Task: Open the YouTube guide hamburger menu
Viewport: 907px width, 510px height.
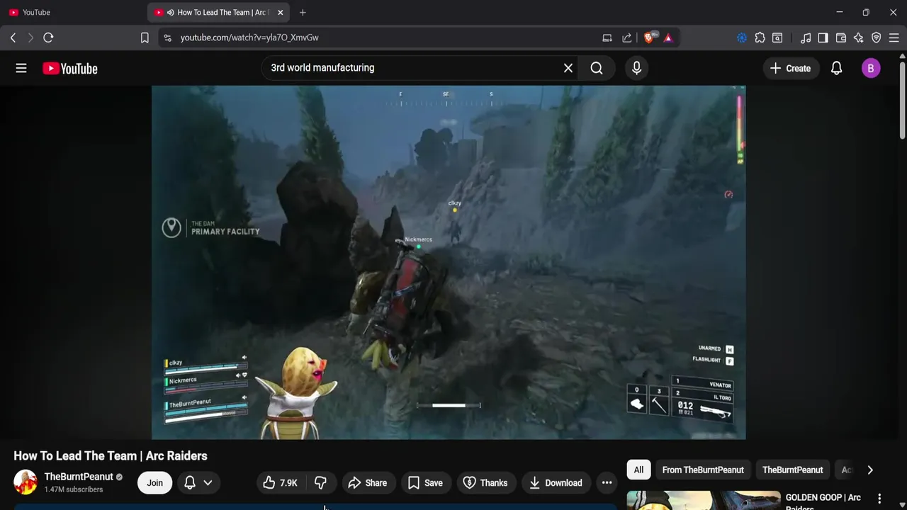Action: [x=21, y=68]
